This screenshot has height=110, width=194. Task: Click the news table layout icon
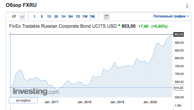tap(106, 17)
